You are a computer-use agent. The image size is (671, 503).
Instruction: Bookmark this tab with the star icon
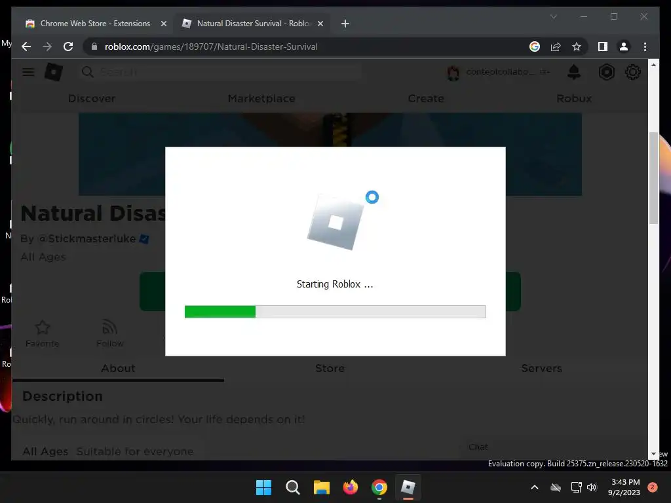577,47
